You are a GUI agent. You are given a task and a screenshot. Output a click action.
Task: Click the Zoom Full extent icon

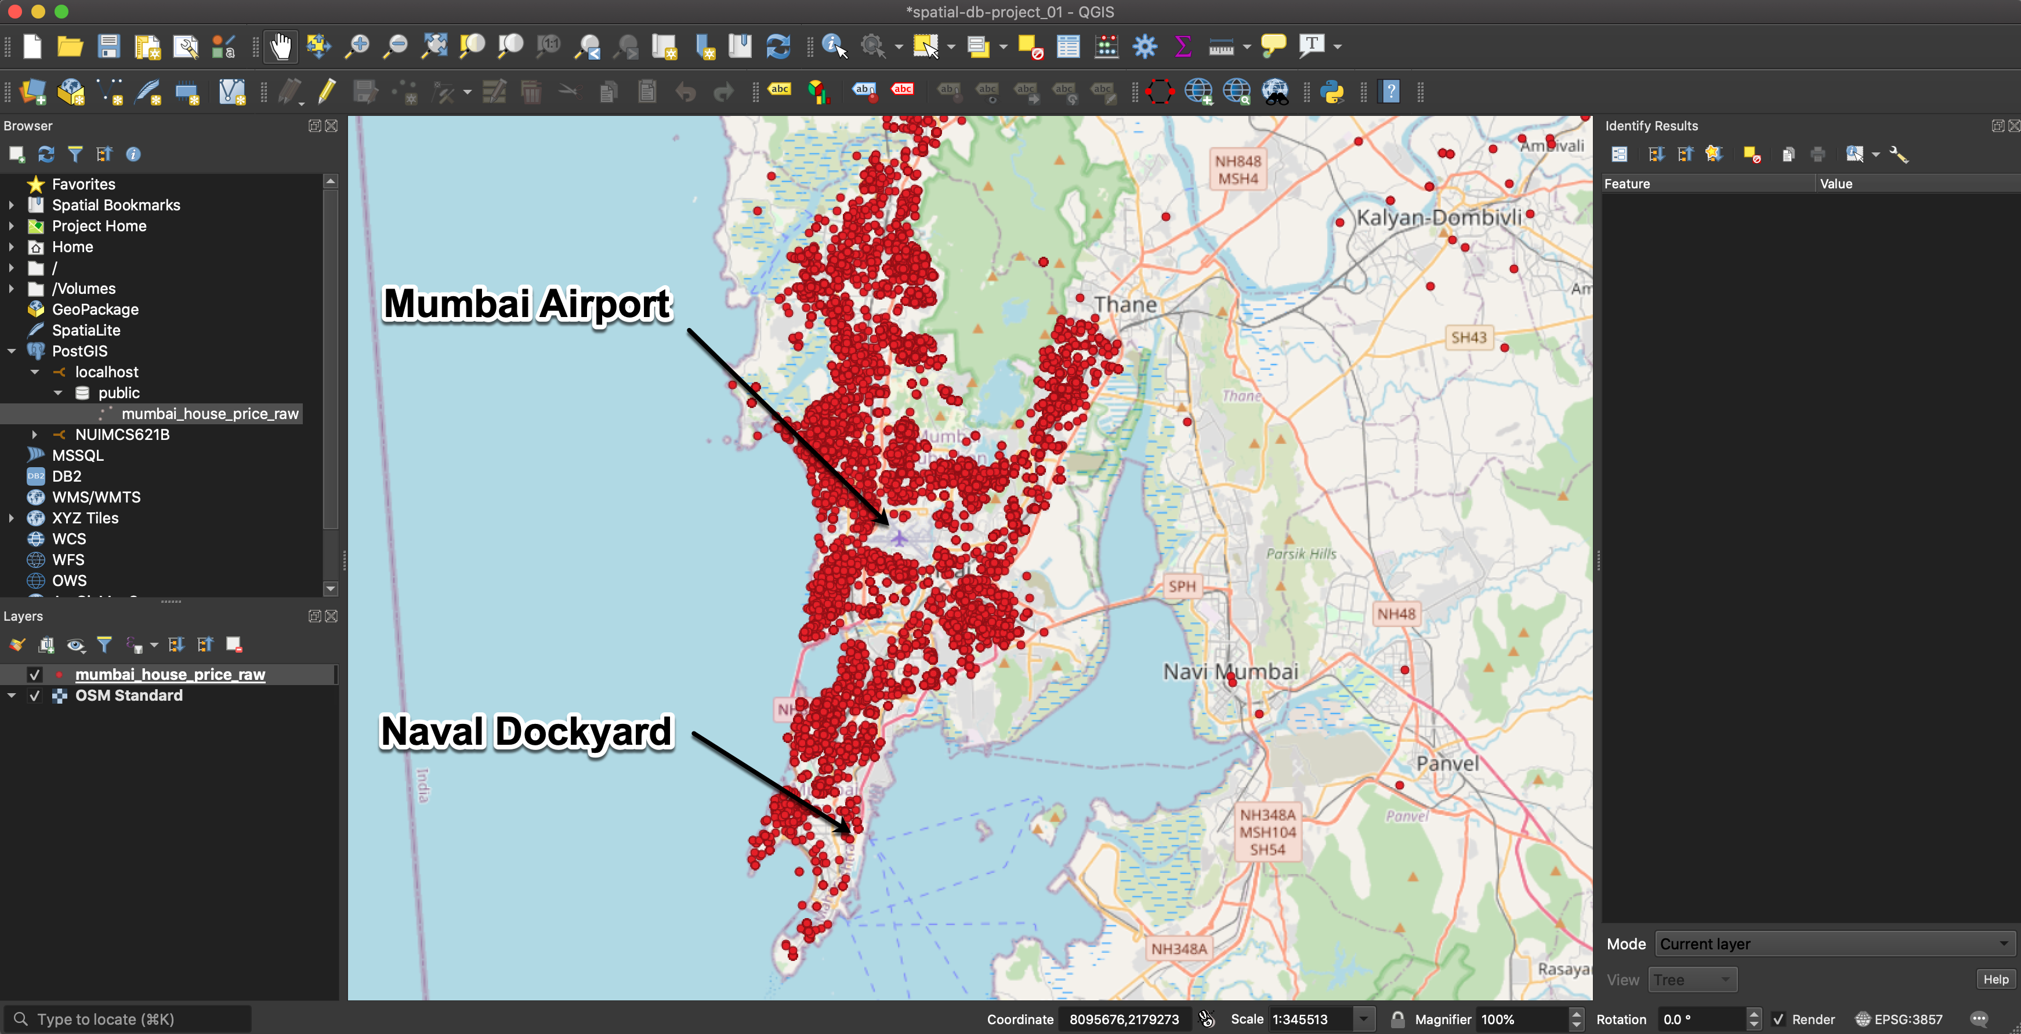(434, 47)
